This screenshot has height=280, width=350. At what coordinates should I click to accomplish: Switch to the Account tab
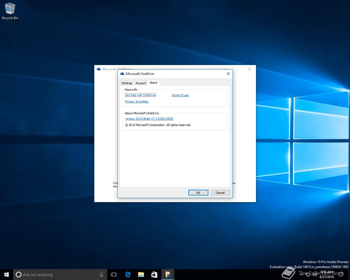pos(141,83)
